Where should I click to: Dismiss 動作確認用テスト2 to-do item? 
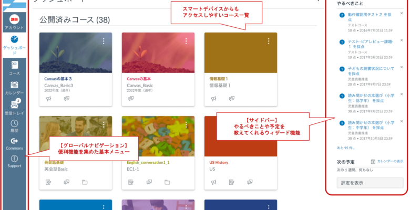point(402,13)
